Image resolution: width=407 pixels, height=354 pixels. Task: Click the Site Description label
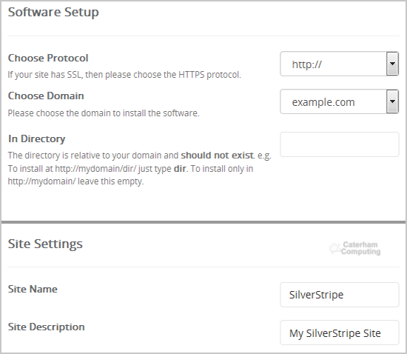[x=47, y=327]
